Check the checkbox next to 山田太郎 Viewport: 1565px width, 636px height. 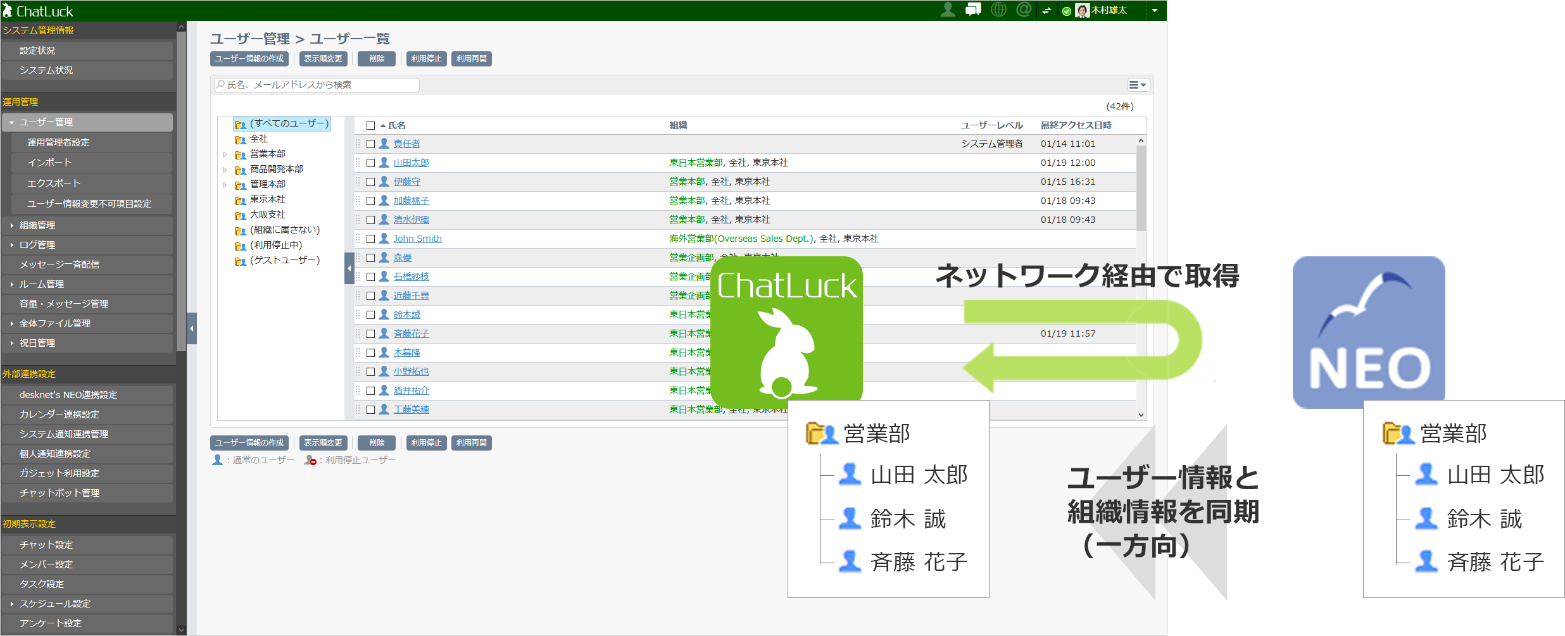point(371,163)
